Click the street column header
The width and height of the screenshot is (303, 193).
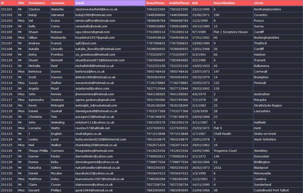point(278,3)
